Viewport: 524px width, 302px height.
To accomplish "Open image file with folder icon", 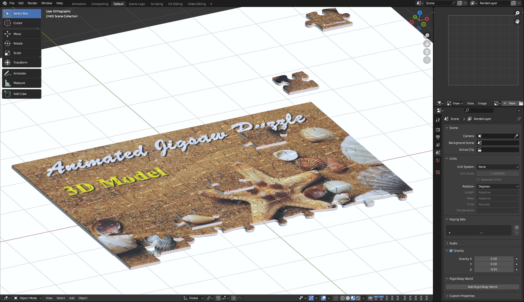I will [521, 103].
